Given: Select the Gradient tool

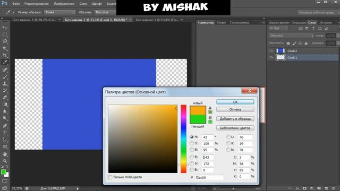Looking at the screenshot, I should click(5, 105).
